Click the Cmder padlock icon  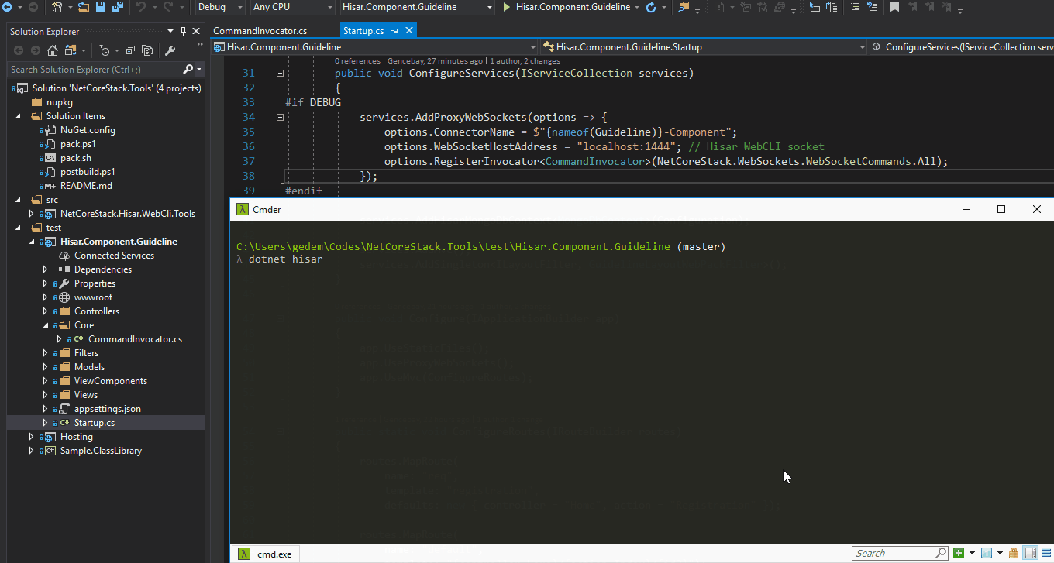(x=1014, y=553)
